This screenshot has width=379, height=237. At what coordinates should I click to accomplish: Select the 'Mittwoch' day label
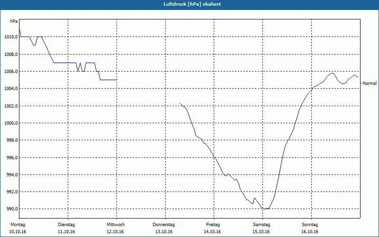pos(116,225)
